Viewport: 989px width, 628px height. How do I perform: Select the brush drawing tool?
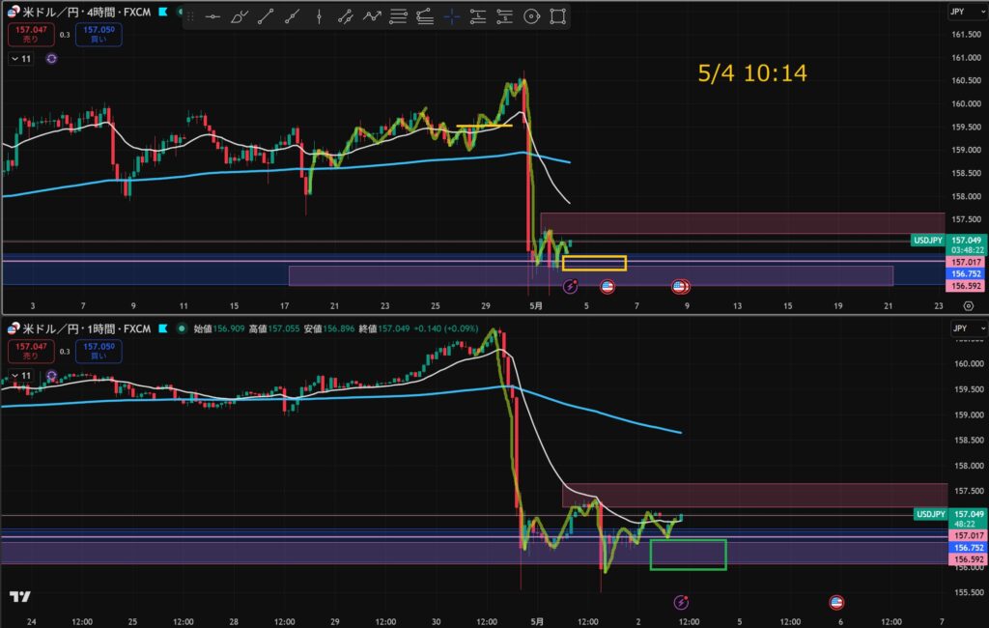pyautogui.click(x=240, y=17)
